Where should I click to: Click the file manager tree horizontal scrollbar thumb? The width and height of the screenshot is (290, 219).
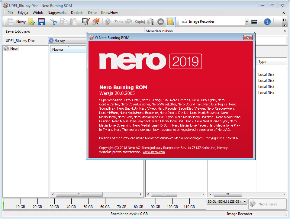(164, 194)
